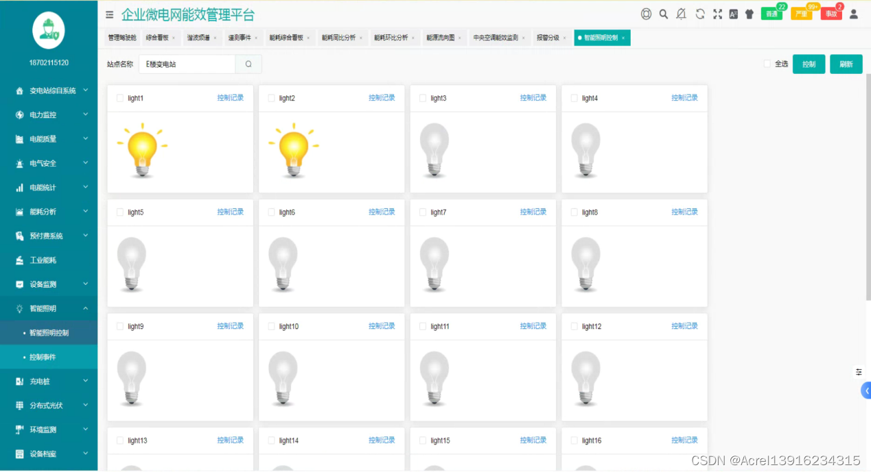This screenshot has height=472, width=871.
Task: Expand the 变电站综自系统 sidebar menu
Action: [49, 90]
